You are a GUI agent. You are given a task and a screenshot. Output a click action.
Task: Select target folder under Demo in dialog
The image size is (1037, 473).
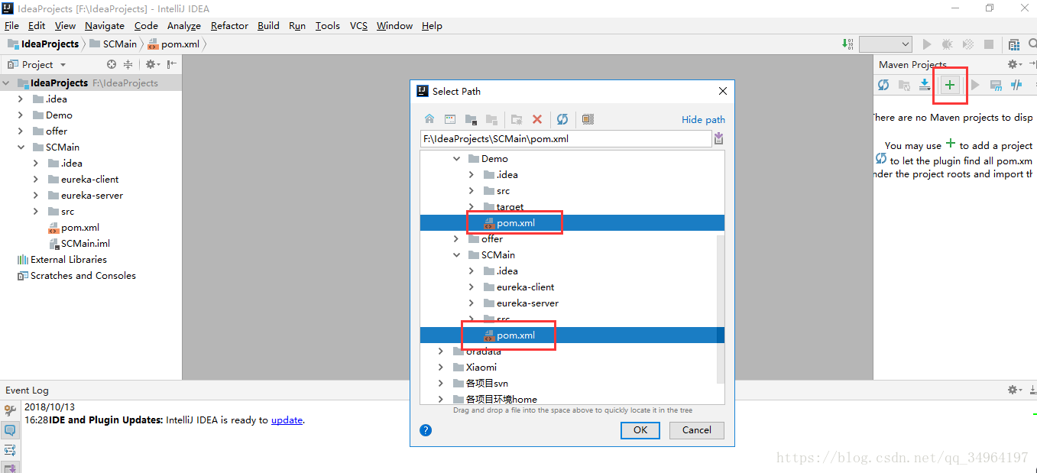point(504,206)
